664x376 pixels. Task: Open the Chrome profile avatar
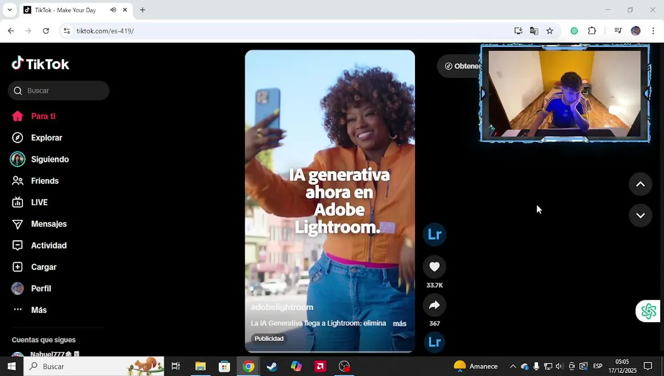click(x=635, y=31)
